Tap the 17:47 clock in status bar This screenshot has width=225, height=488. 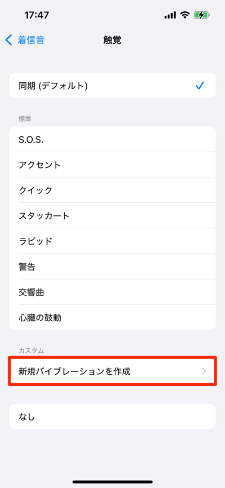(37, 15)
